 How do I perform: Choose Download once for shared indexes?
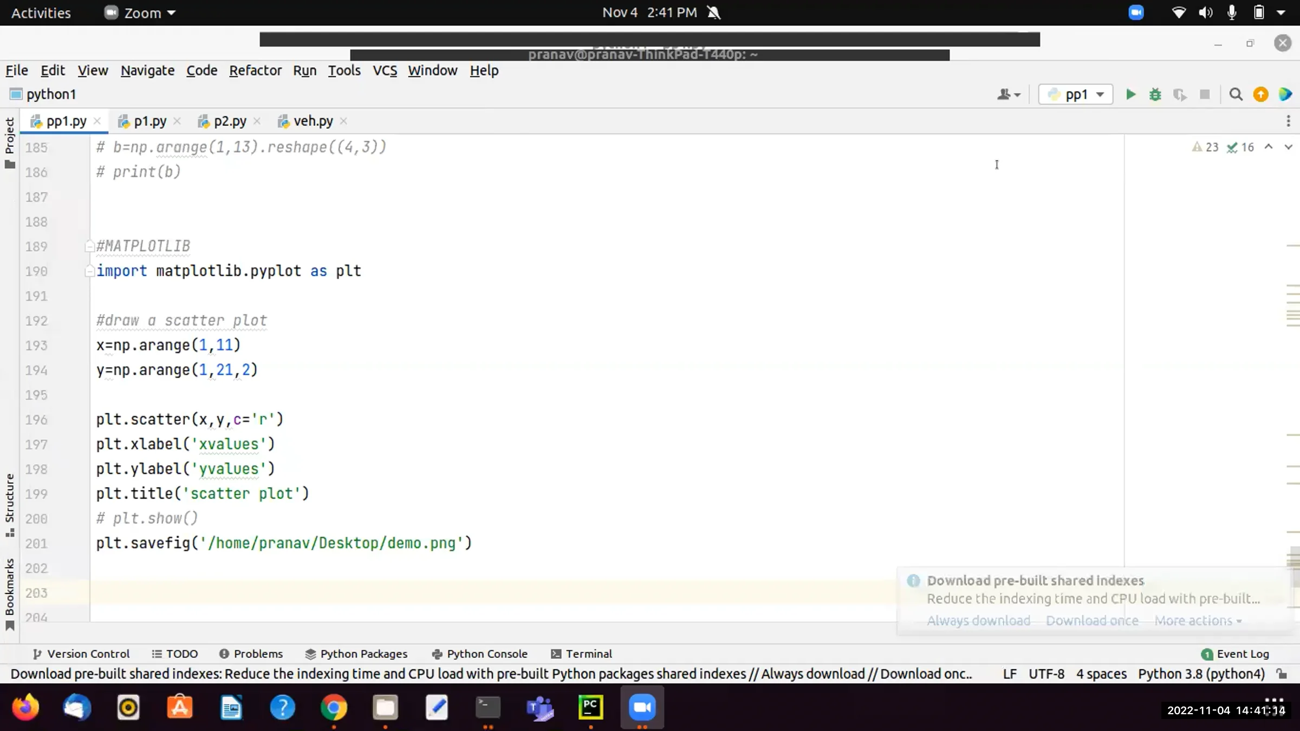[1092, 621]
